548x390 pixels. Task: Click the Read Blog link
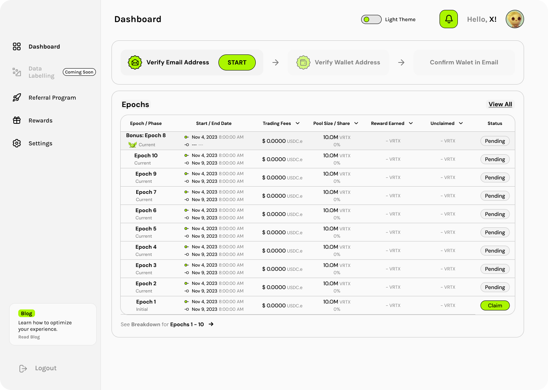click(x=29, y=337)
